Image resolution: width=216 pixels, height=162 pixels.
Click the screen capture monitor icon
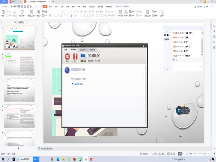[83, 56]
